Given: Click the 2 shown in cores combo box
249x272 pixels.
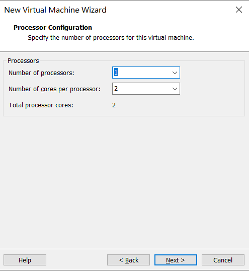Looking at the screenshot, I should [116, 89].
